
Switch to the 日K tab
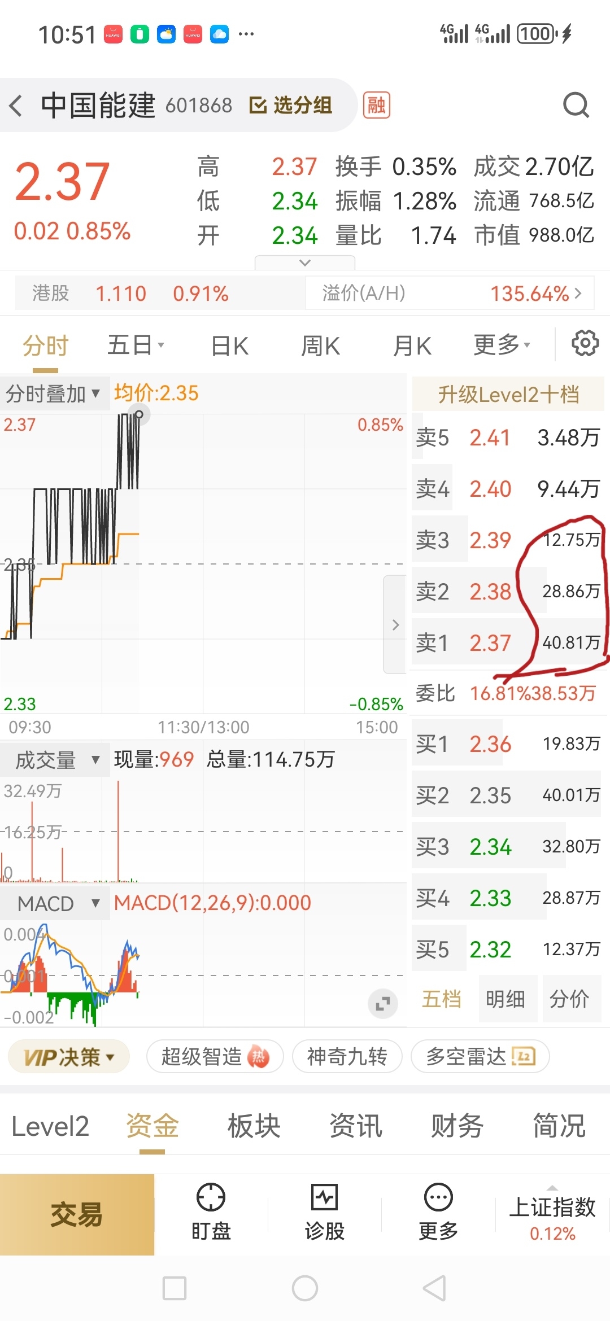coord(230,346)
